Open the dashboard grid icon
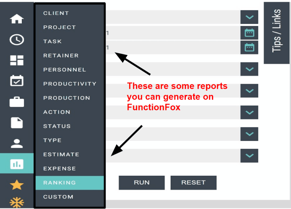The height and width of the screenshot is (209, 291). coord(17,60)
